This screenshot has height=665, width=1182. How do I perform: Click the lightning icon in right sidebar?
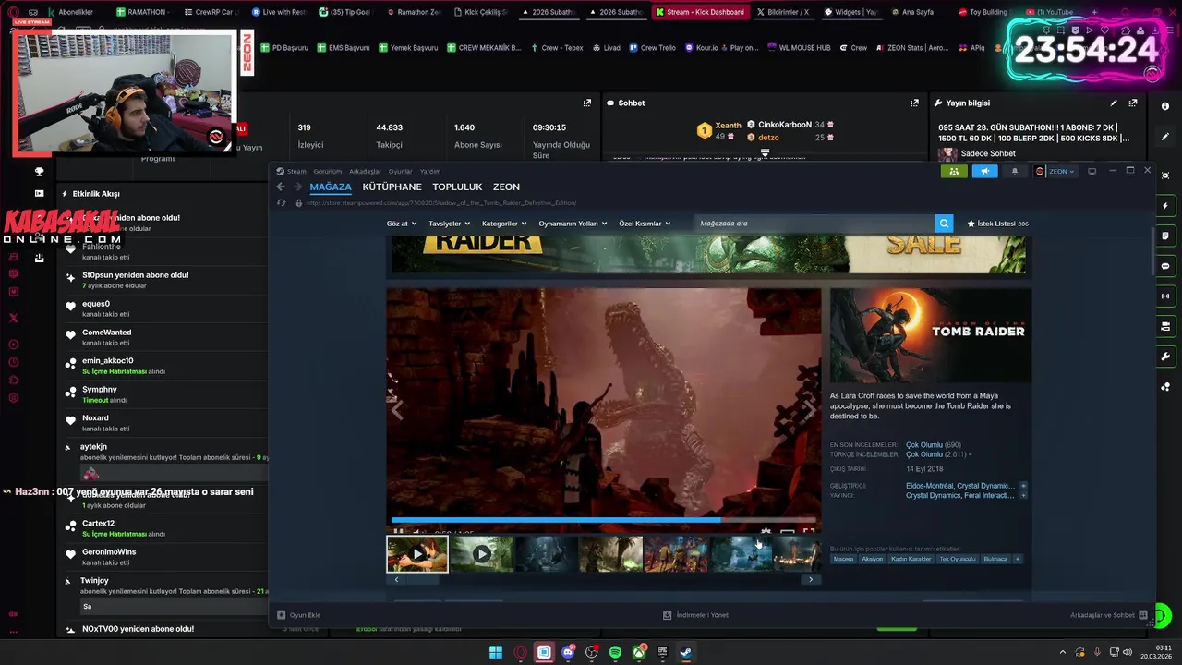pyautogui.click(x=1165, y=205)
